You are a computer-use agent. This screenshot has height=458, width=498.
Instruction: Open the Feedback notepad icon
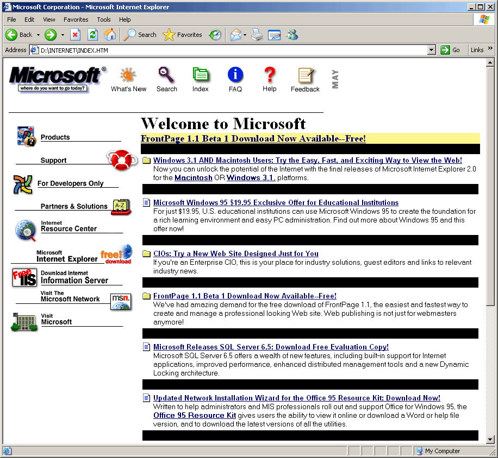click(306, 76)
